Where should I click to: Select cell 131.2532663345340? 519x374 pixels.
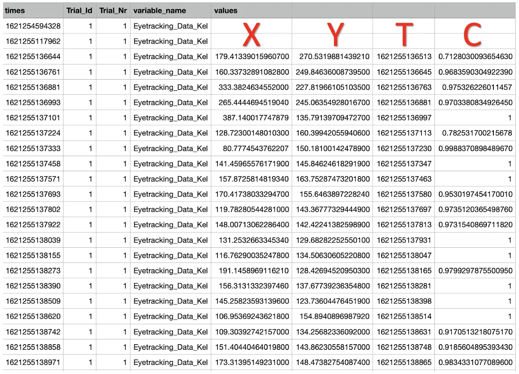[x=251, y=240]
